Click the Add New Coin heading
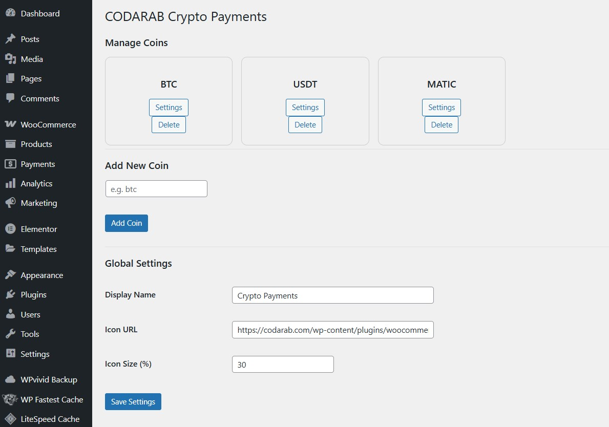Viewport: 609px width, 427px height. (x=137, y=166)
